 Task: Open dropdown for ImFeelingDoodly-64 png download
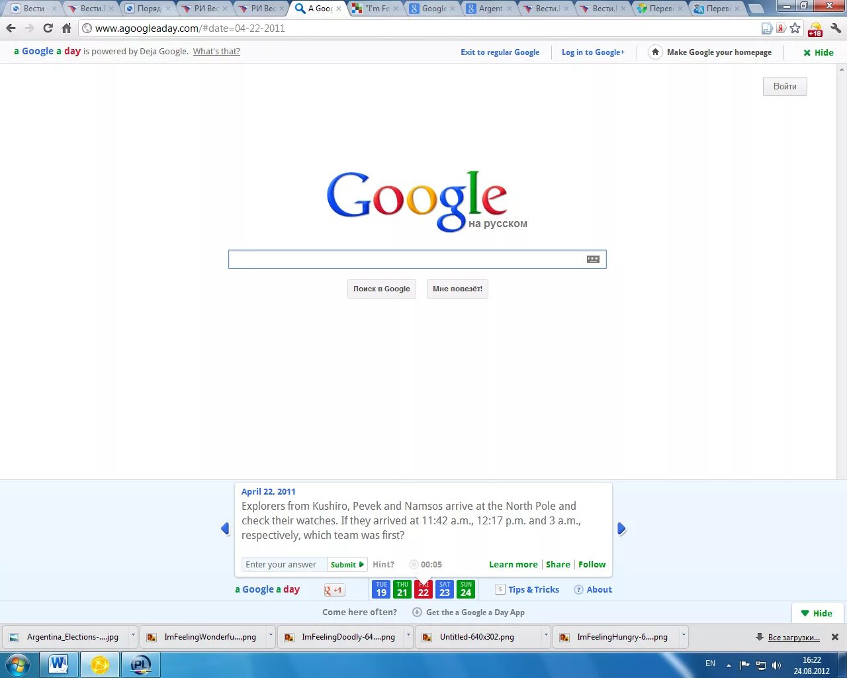[408, 636]
